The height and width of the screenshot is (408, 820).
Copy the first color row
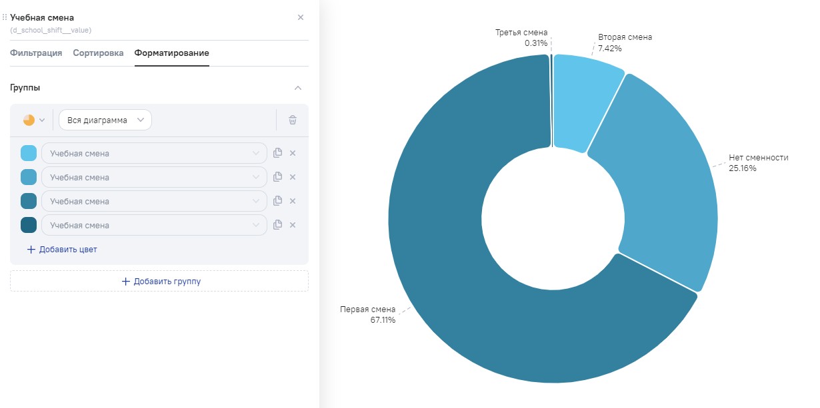[x=278, y=153]
